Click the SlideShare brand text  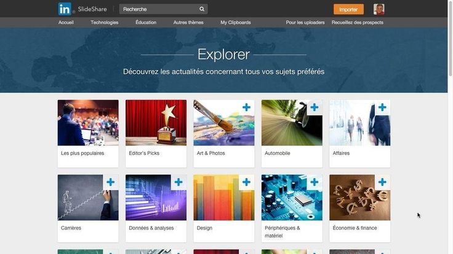pyautogui.click(x=92, y=9)
